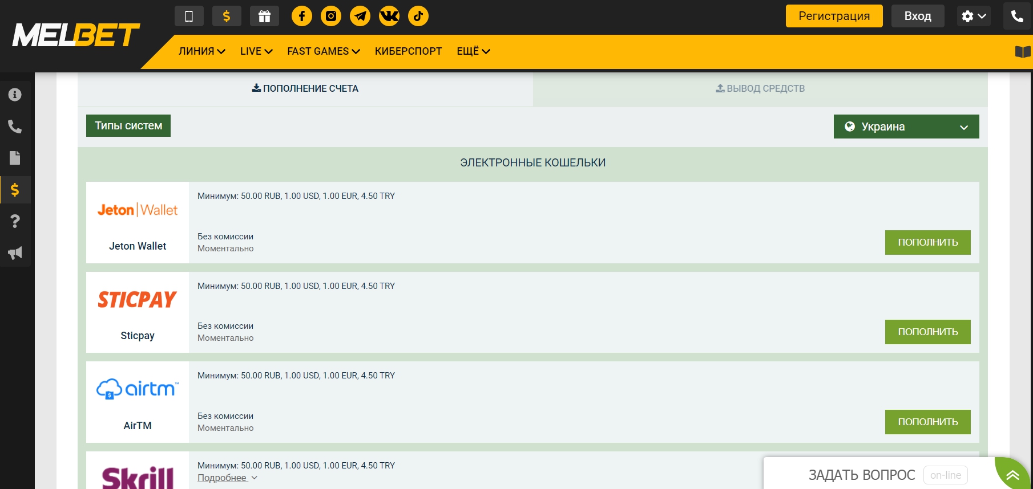
Task: Click the dollar payments icon in header
Action: point(227,16)
